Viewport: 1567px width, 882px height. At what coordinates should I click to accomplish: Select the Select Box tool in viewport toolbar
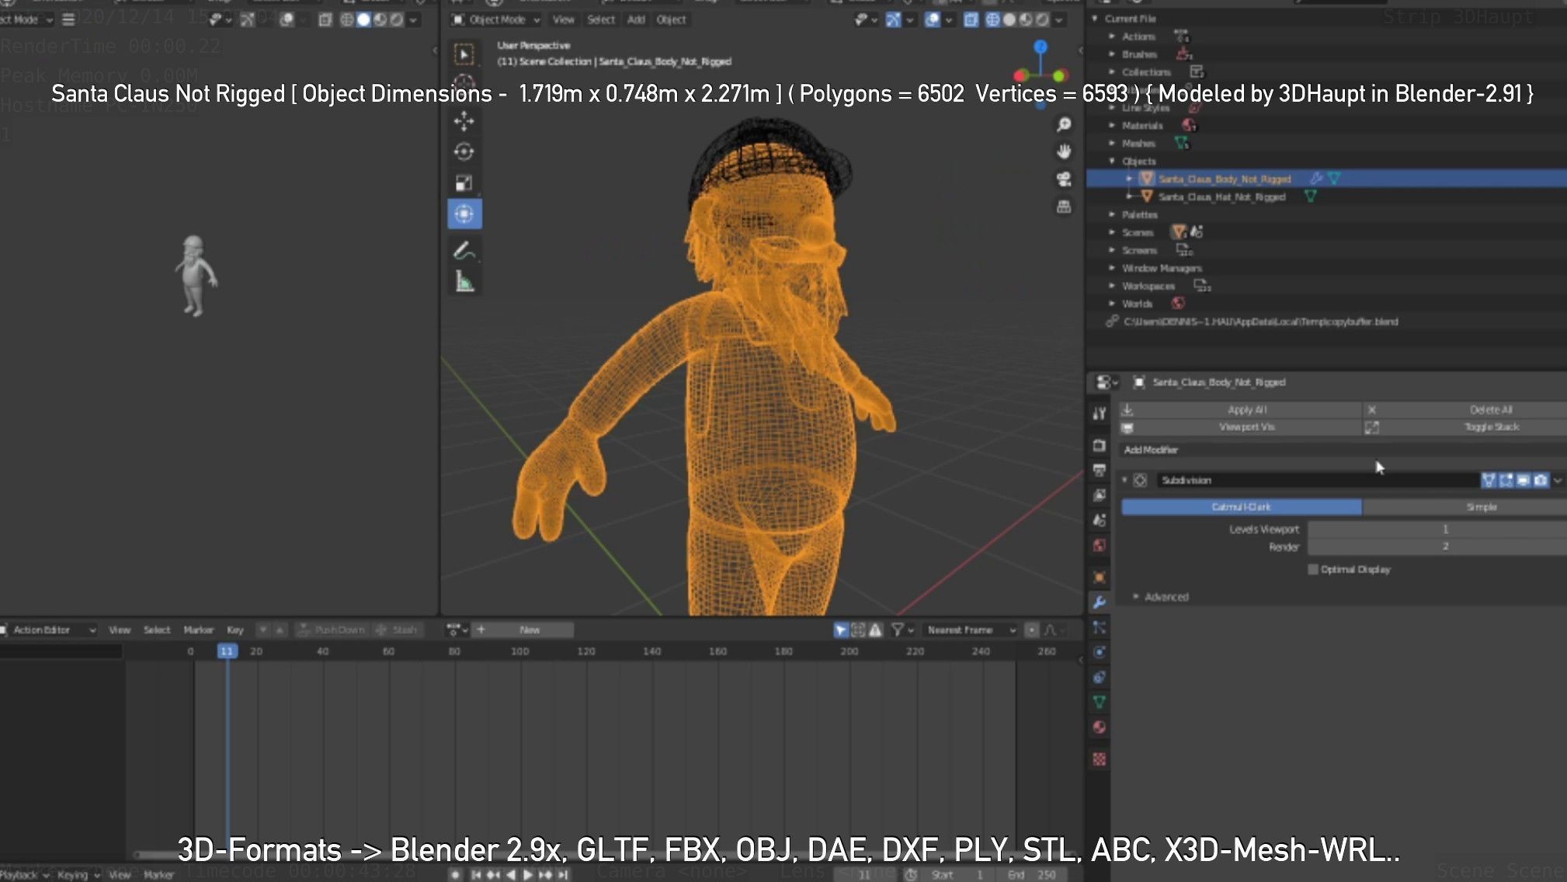pyautogui.click(x=464, y=54)
